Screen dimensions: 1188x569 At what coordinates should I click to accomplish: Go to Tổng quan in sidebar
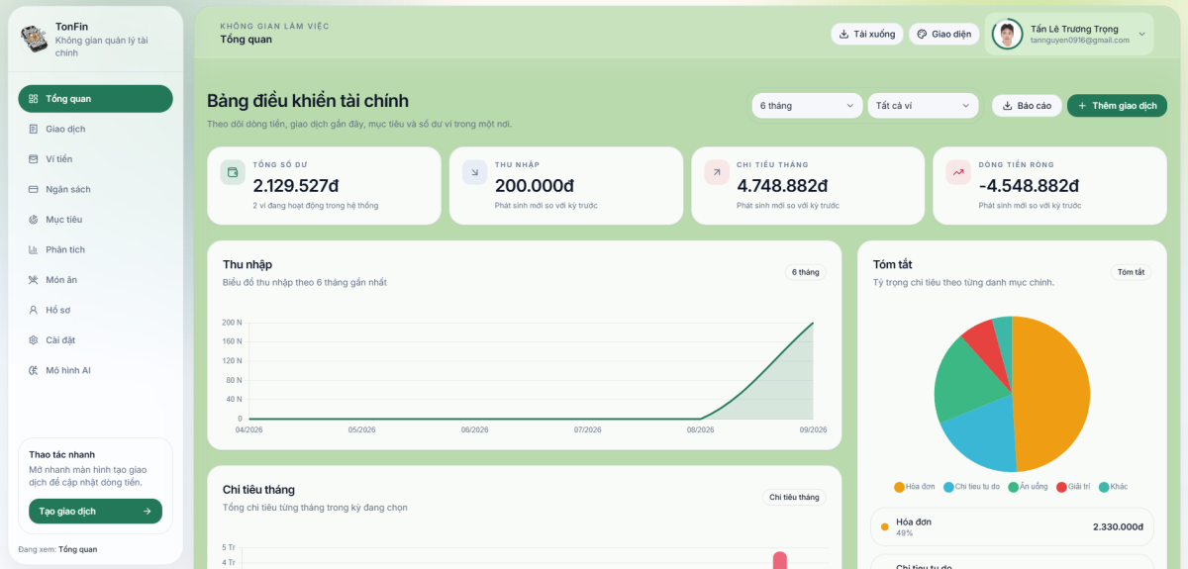pyautogui.click(x=95, y=99)
